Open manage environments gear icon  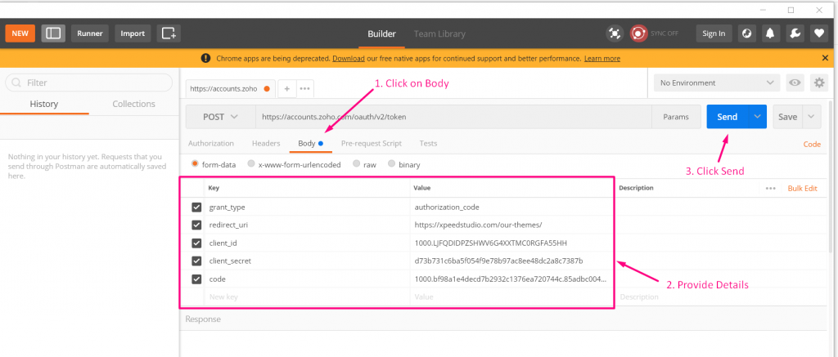tap(818, 83)
